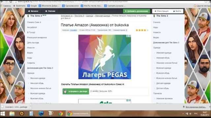Open the Google bookmark

pos(32,6)
